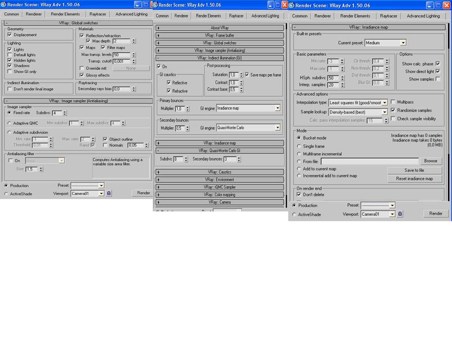
Task: Collapse the VRay Quasi-Monte Carlo GI rollout
Action: [x=219, y=151]
